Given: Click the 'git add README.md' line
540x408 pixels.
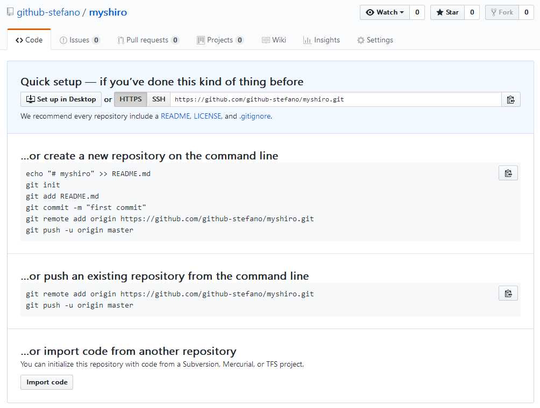Looking at the screenshot, I should click(x=62, y=196).
